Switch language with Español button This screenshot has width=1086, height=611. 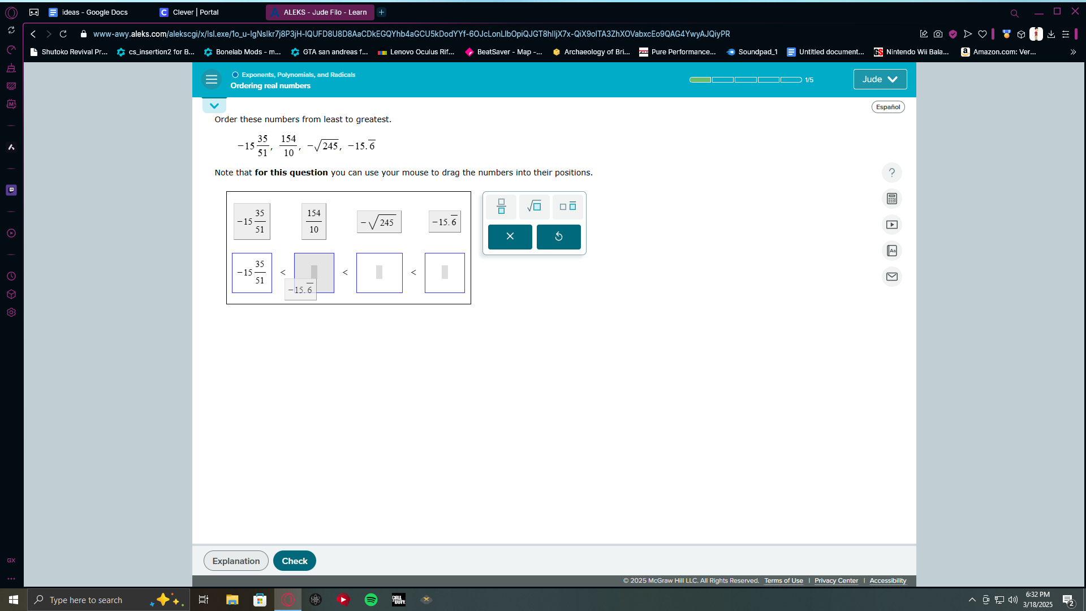pyautogui.click(x=887, y=107)
